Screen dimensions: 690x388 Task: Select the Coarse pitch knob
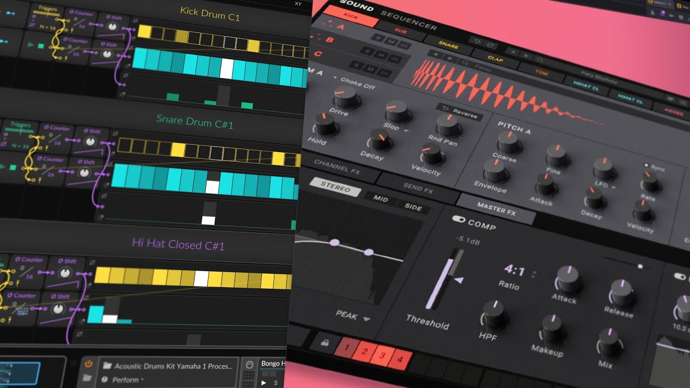[x=508, y=141]
